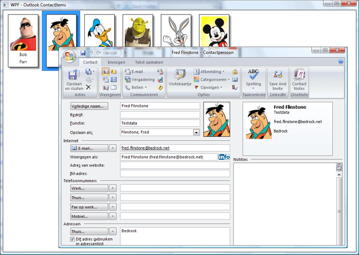This screenshot has width=359, height=255.
Task: Click the Volledige naam... button
Action: [x=89, y=106]
